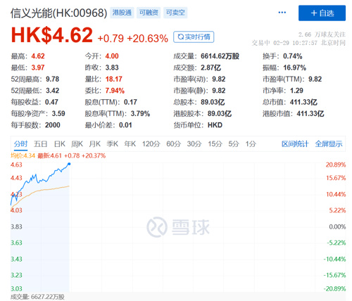This screenshot has height=301, width=352.
Task: Select the 120分 interval tab
Action: pos(151,143)
